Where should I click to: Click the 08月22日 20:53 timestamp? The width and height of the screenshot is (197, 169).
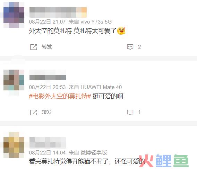click(47, 87)
